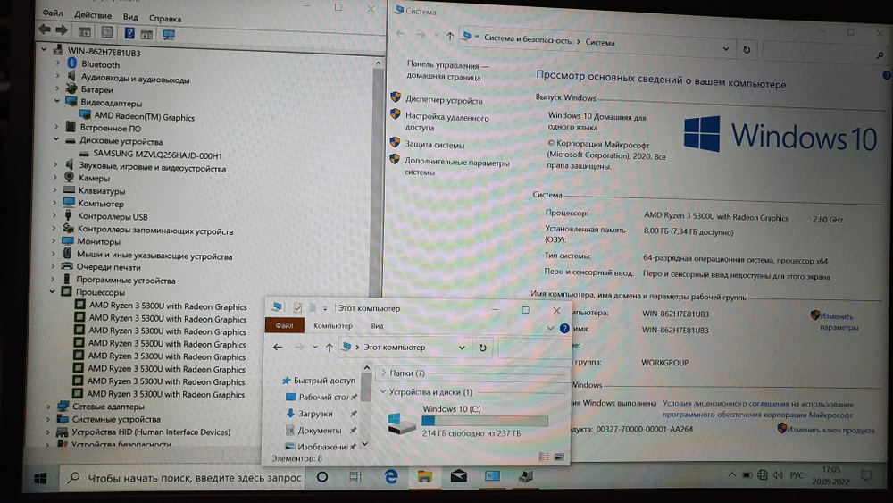
Task: Open Task View on taskbar
Action: pyautogui.click(x=355, y=476)
